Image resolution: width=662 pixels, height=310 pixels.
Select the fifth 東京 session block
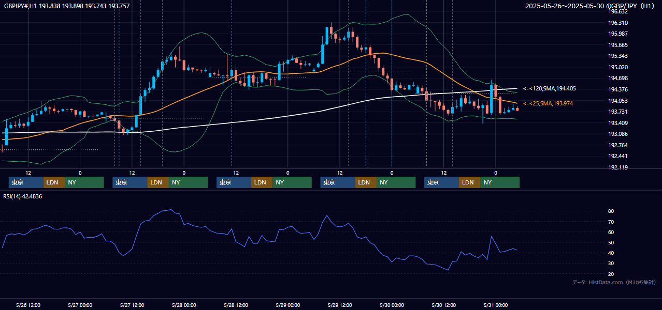441,182
